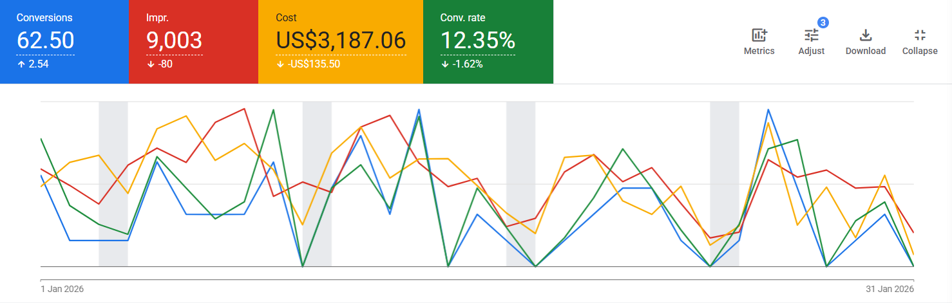952x303 pixels.
Task: Click the Adjust sliders icon
Action: (811, 36)
